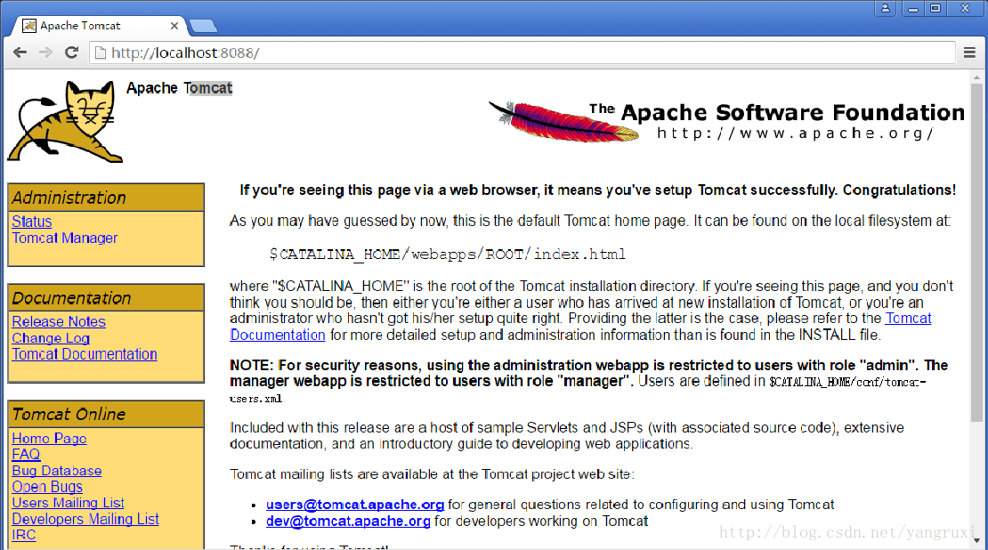Screen dimensions: 988x550
Task: Click the vertical scrollbar thumb
Action: coord(976,252)
